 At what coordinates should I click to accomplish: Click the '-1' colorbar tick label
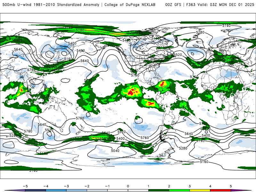(x=107, y=186)
